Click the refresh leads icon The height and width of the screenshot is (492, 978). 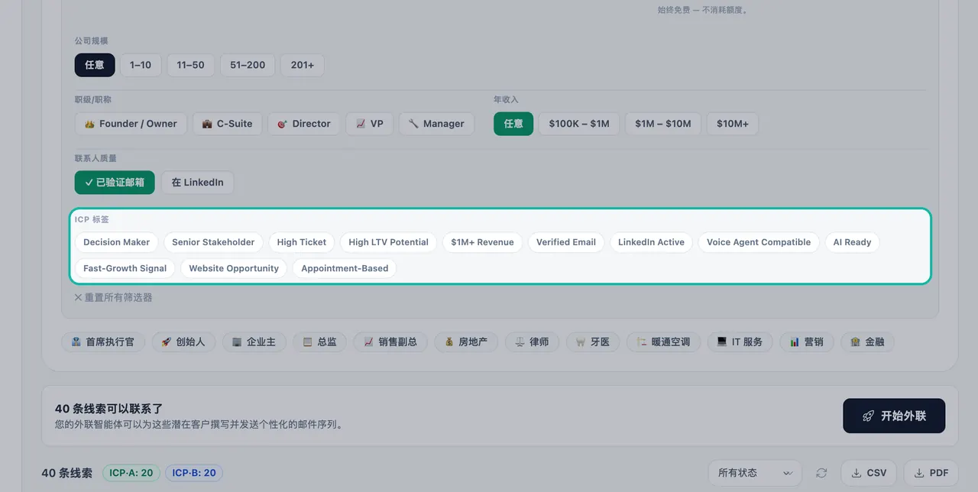(821, 473)
